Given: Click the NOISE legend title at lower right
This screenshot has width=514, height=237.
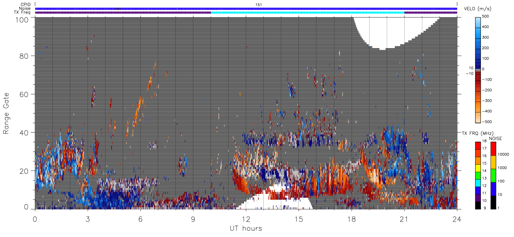Looking at the screenshot, I should click(496, 138).
